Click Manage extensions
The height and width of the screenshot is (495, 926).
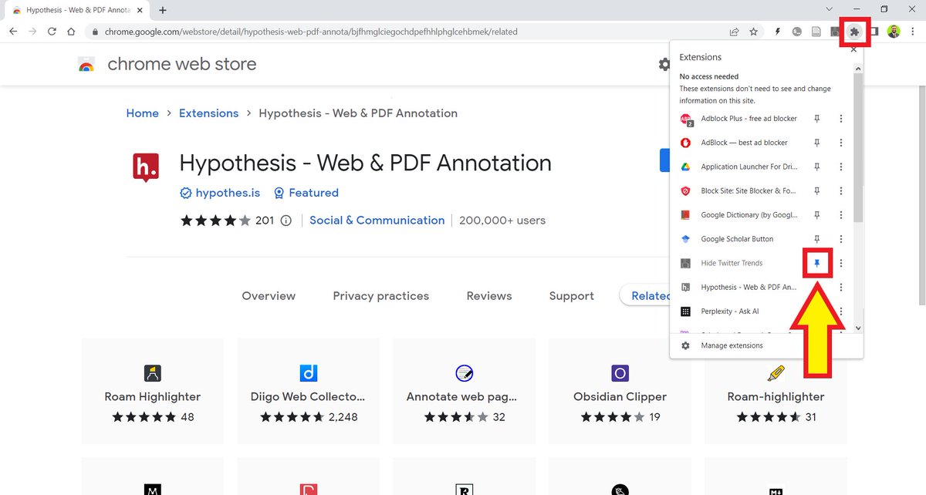click(x=732, y=345)
